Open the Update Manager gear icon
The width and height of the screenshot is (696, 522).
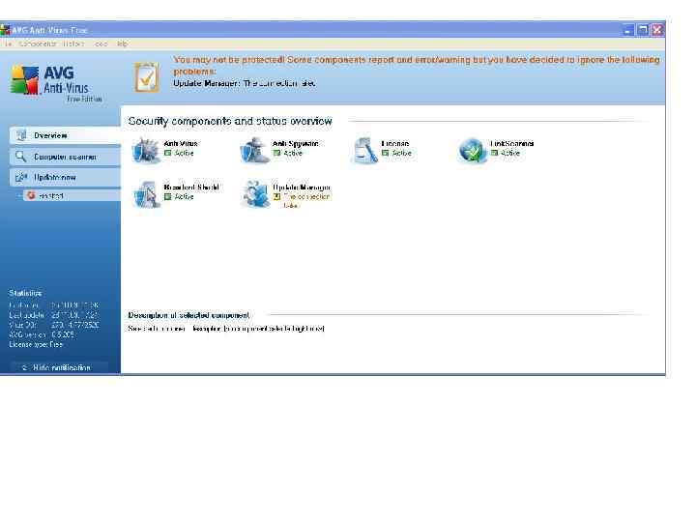coord(255,194)
